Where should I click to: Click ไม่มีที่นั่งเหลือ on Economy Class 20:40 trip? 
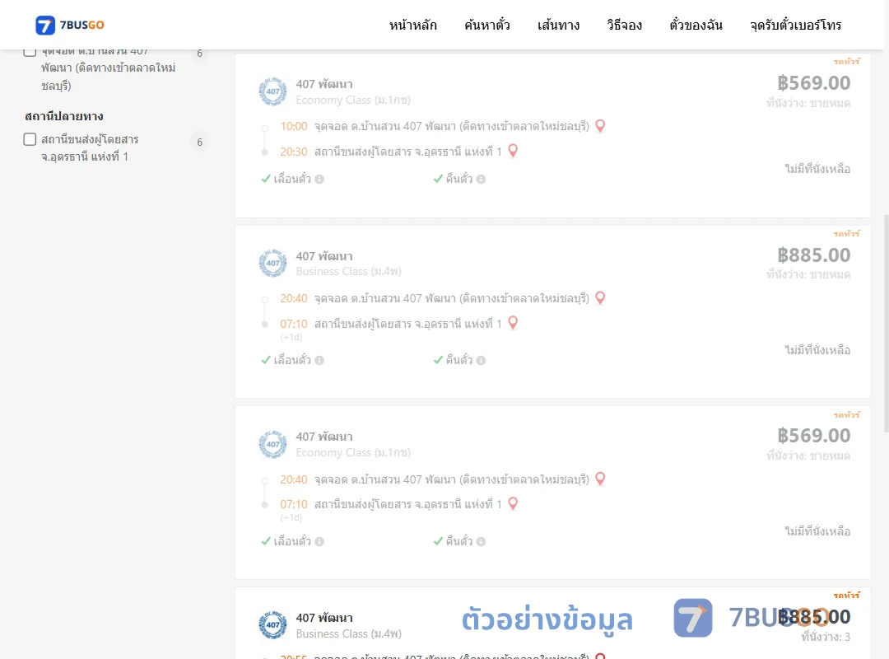click(x=817, y=531)
